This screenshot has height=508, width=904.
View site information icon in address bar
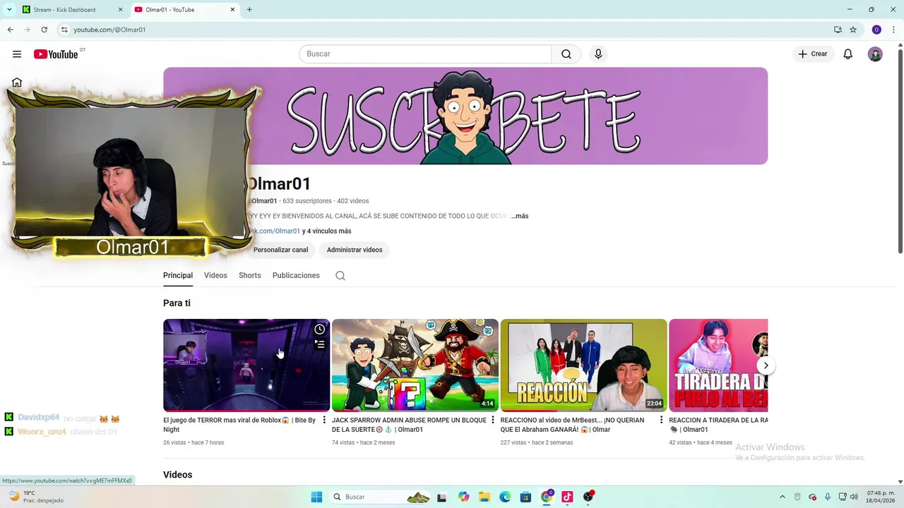[x=64, y=30]
